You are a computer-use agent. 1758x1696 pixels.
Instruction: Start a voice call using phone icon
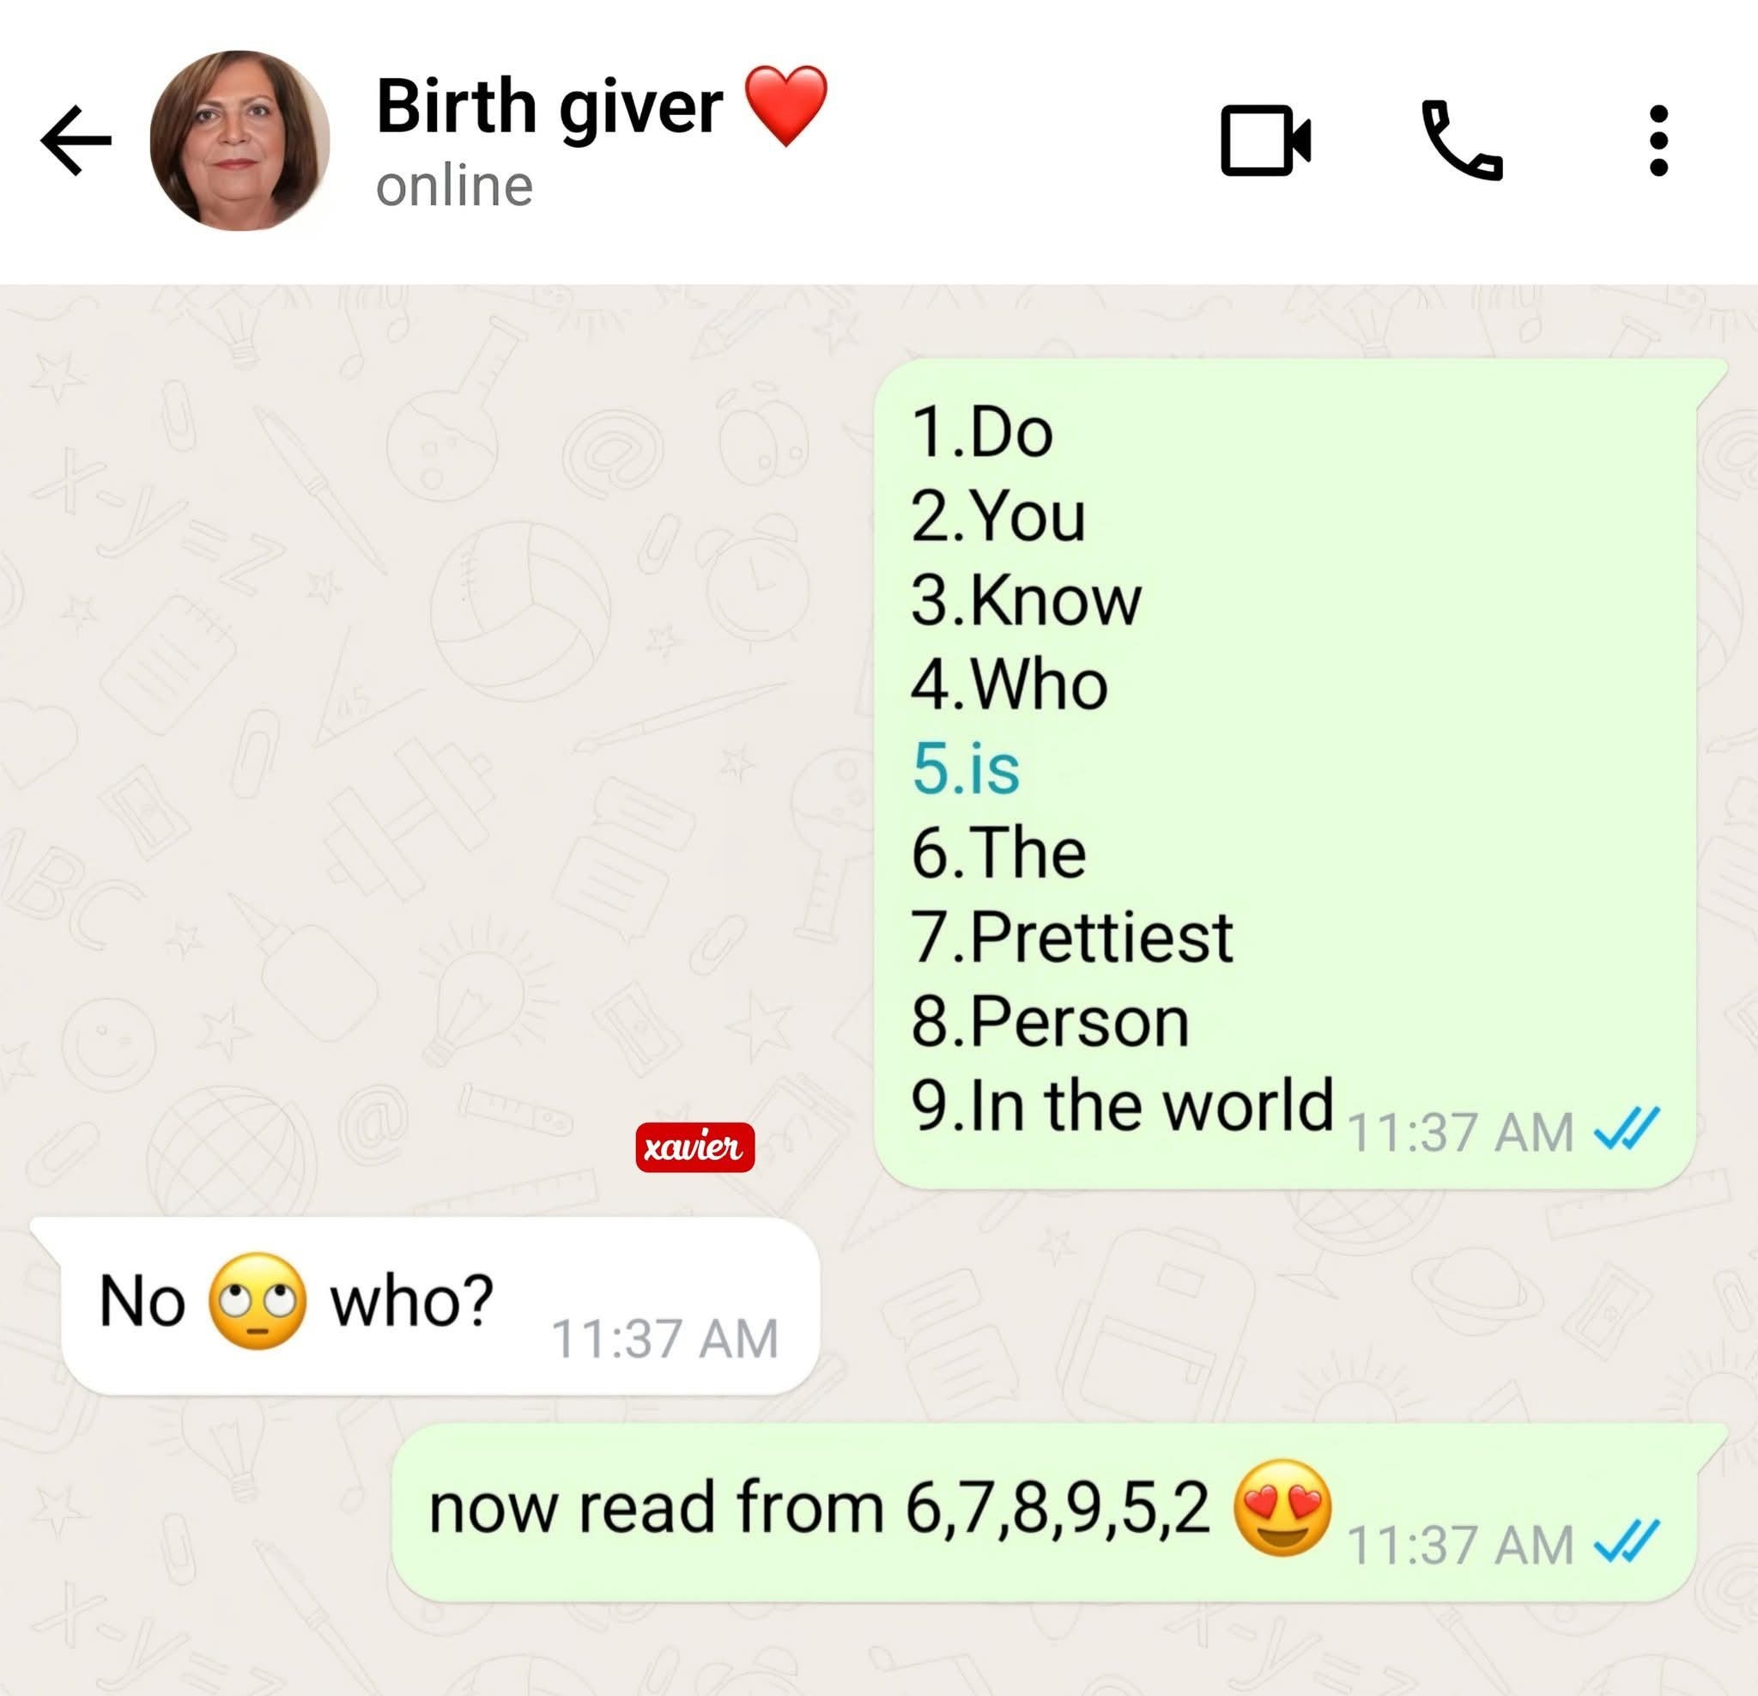coord(1462,140)
